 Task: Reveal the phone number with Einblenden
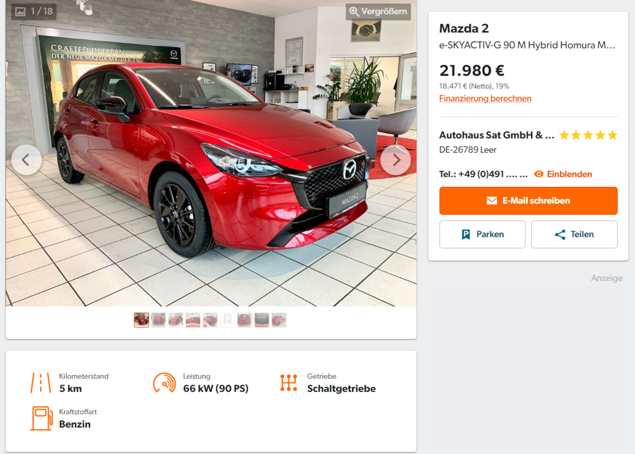tap(563, 174)
